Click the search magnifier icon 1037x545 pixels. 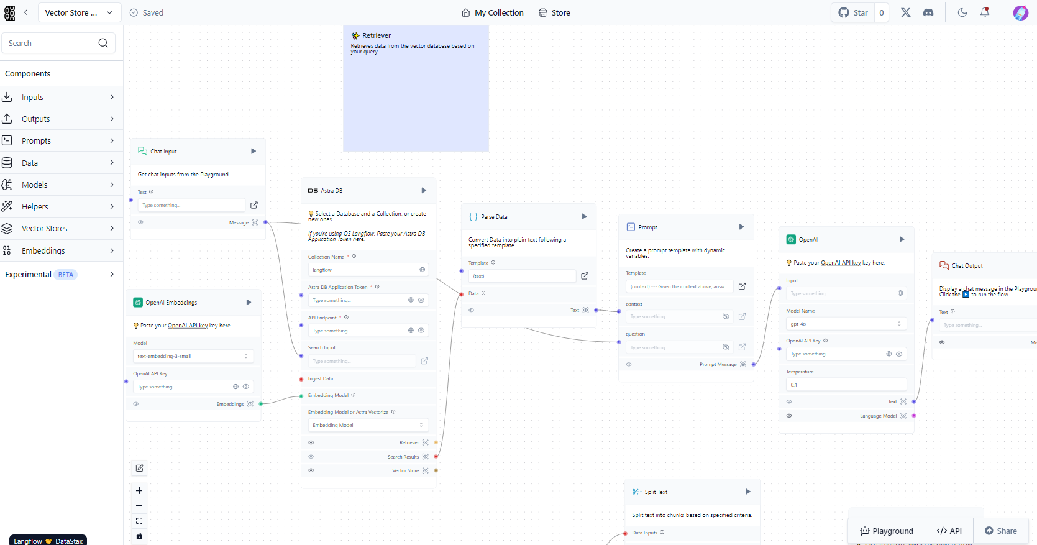click(103, 43)
